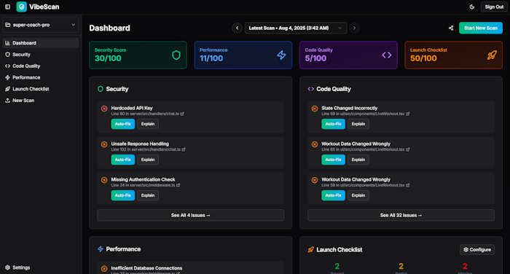This screenshot has height=274, width=510.
Task: Click Hardcoded API Key error status icon
Action: 104,109
